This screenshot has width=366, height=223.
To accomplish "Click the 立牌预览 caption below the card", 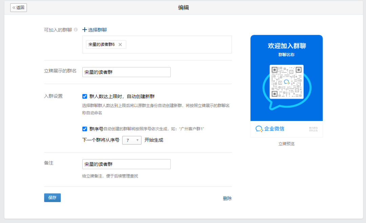I will point(286,144).
